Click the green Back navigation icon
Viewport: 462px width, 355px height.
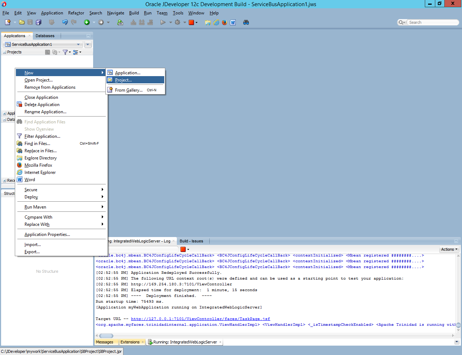tap(87, 22)
